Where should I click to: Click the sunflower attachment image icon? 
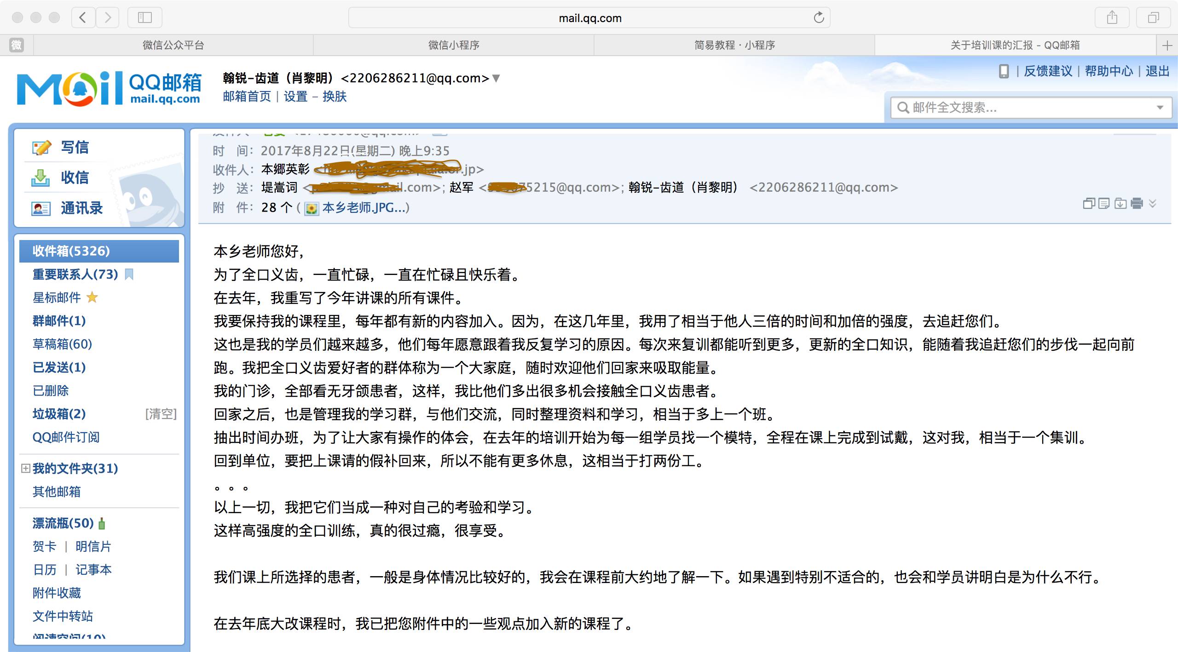pyautogui.click(x=312, y=208)
